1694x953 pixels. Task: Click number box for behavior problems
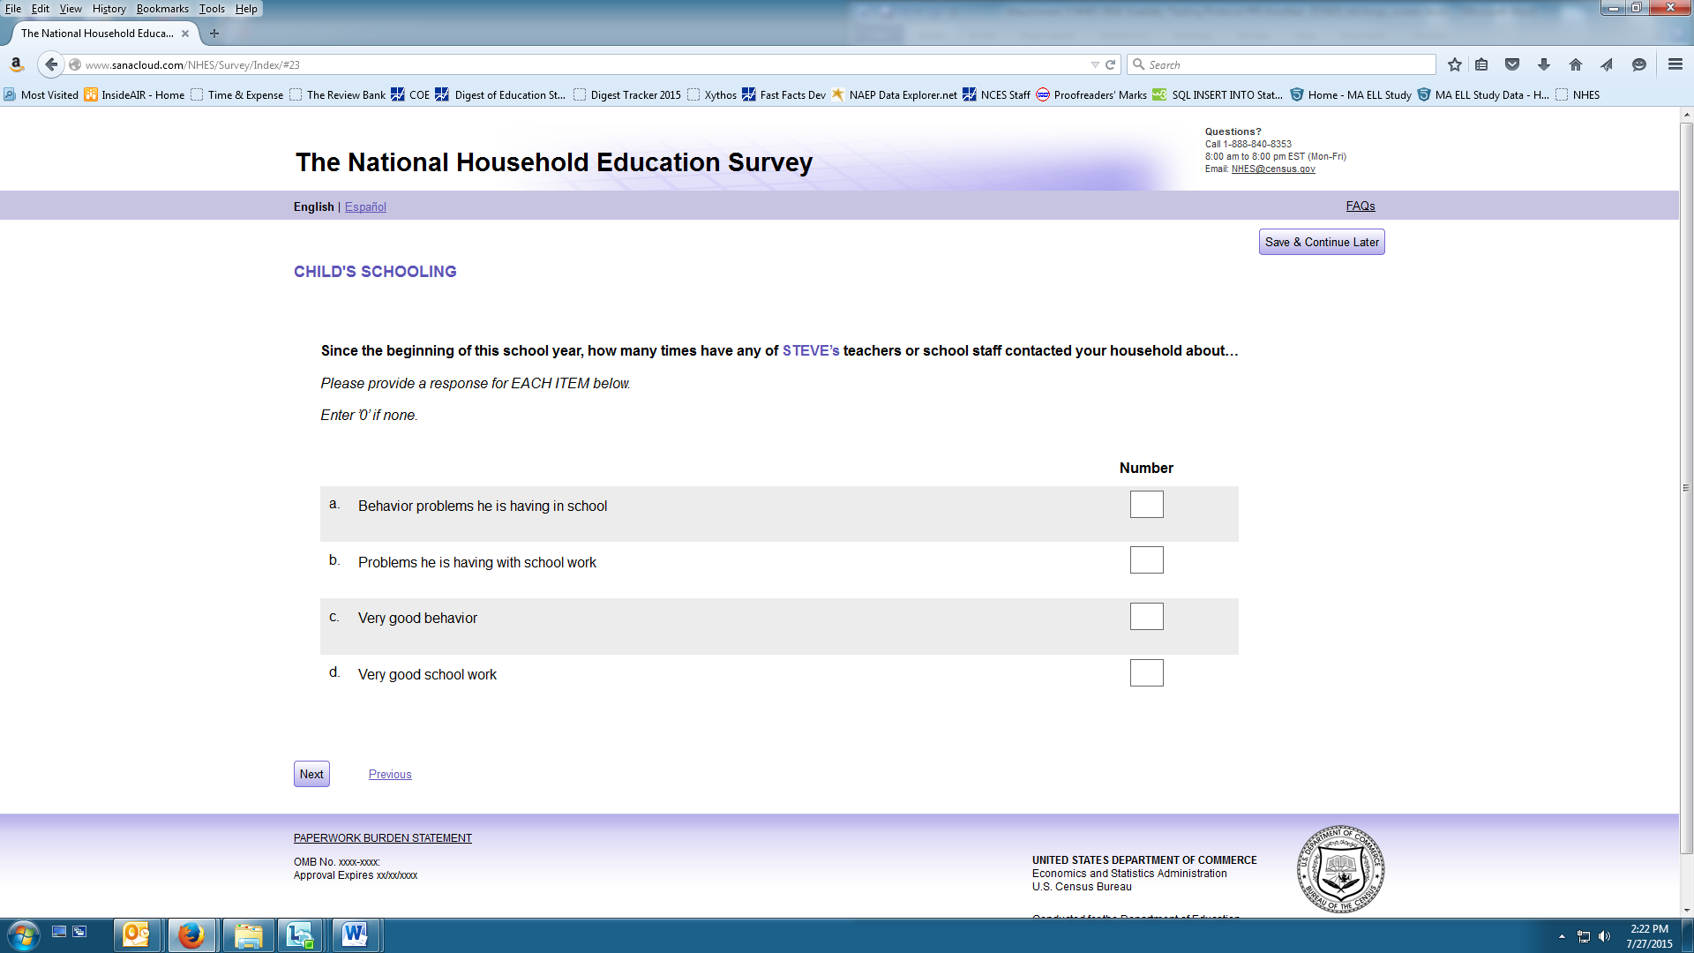coord(1146,505)
